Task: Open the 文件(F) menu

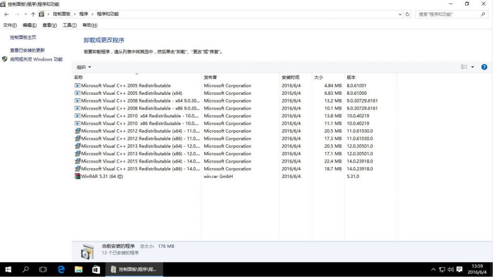Action: [x=10, y=25]
